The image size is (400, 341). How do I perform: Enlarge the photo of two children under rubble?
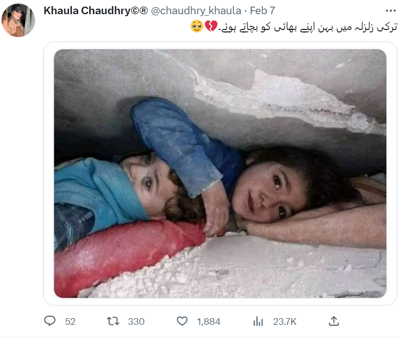[x=220, y=173]
